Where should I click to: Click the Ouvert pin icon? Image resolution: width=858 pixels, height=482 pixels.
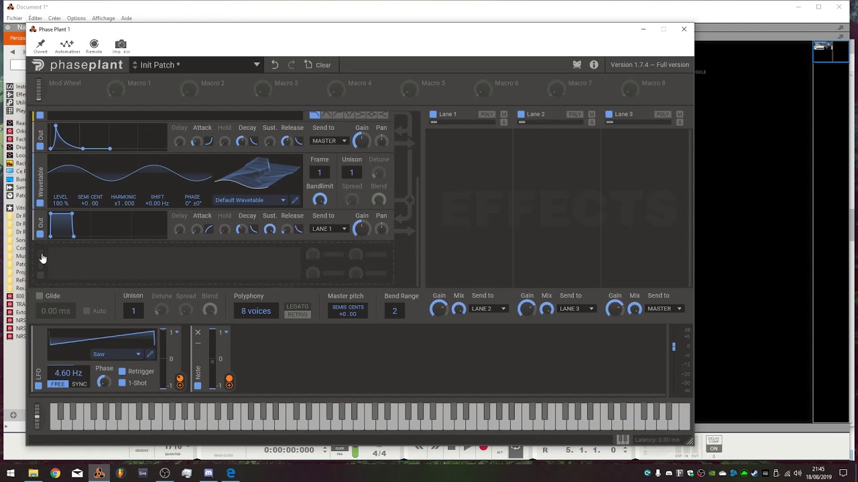click(x=40, y=44)
